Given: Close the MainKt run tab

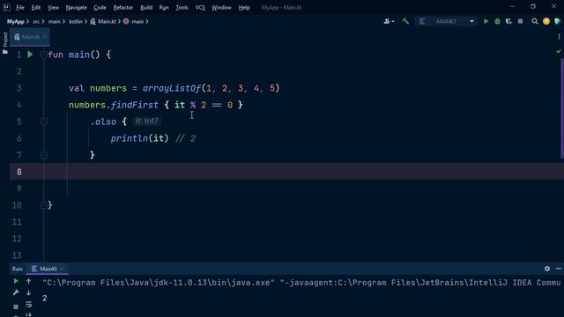Looking at the screenshot, I should 62,269.
